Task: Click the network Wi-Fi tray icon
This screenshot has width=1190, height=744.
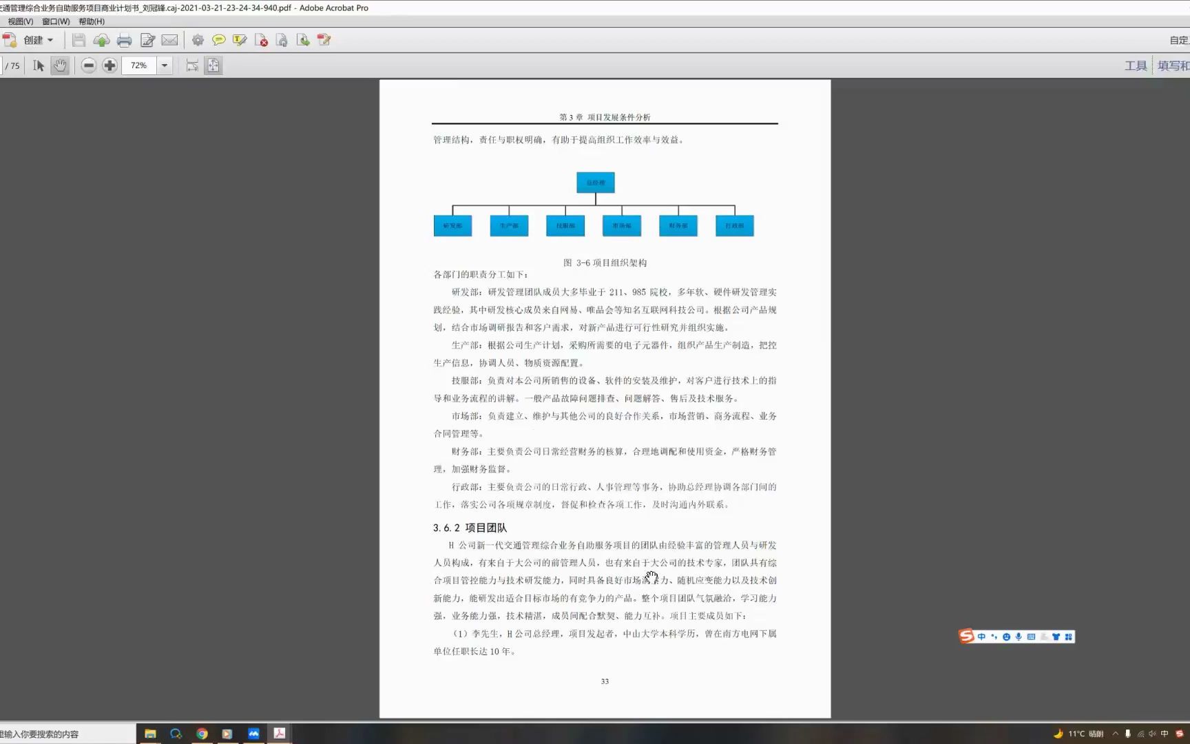Action: pos(1140,734)
